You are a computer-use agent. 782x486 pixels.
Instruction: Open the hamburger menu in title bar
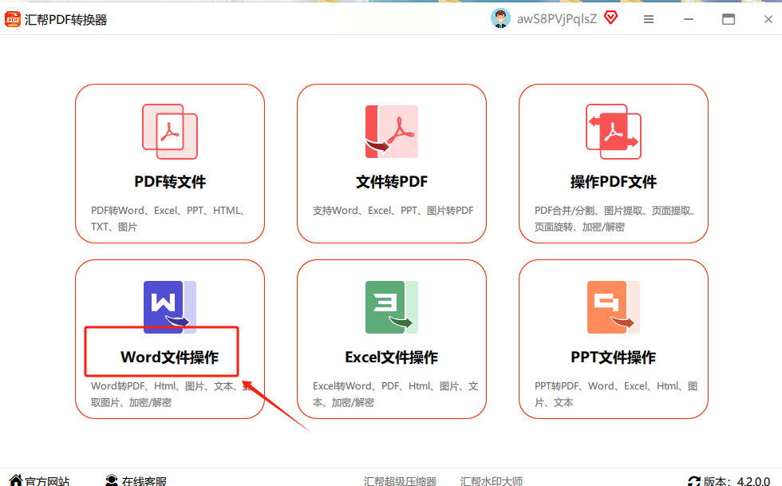point(648,19)
